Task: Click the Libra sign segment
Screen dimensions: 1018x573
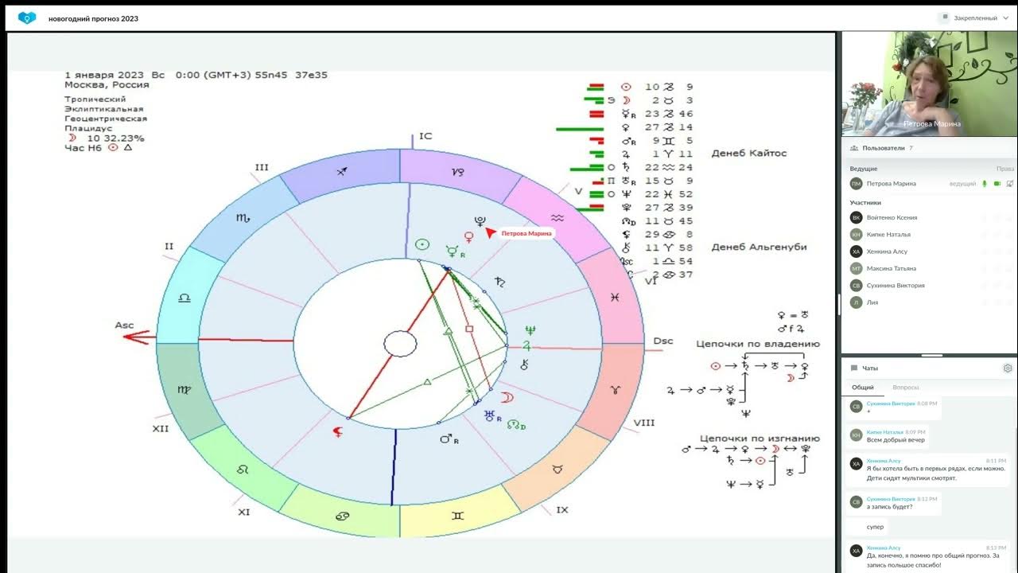Action: click(x=184, y=298)
